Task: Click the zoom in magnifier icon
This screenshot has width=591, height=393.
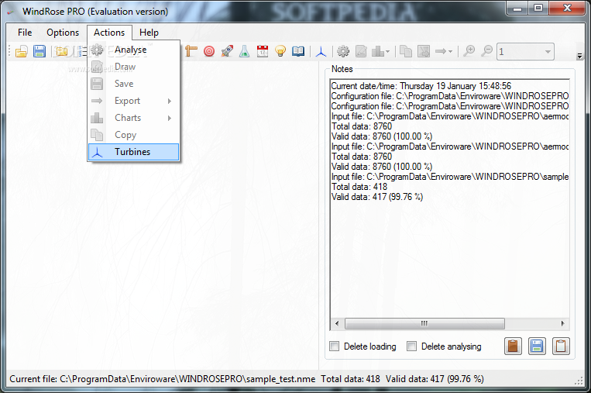Action: tap(469, 51)
